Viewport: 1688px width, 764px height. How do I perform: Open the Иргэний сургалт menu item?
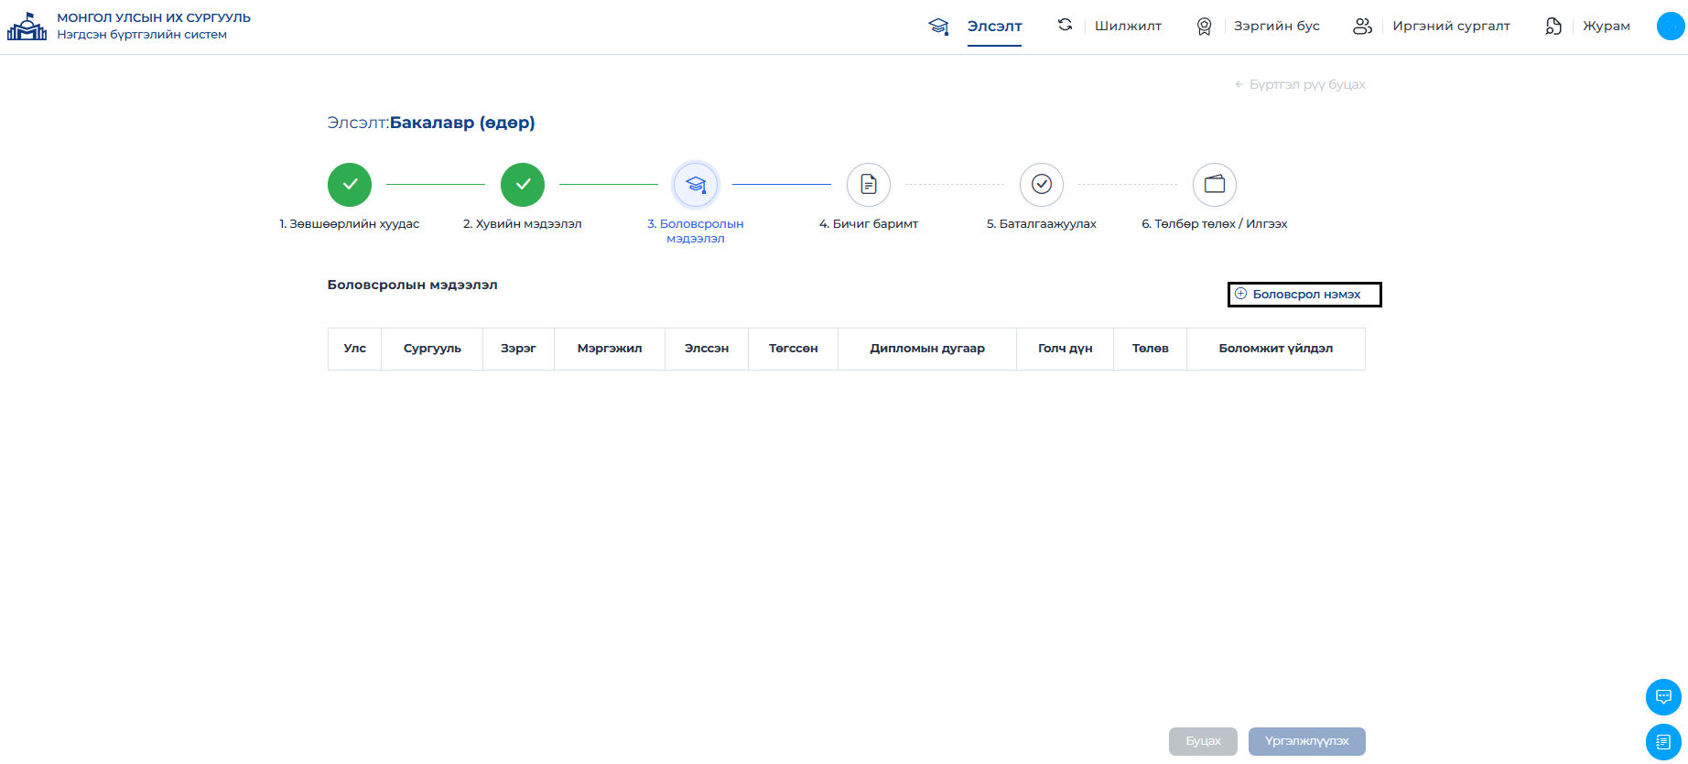tap(1451, 26)
